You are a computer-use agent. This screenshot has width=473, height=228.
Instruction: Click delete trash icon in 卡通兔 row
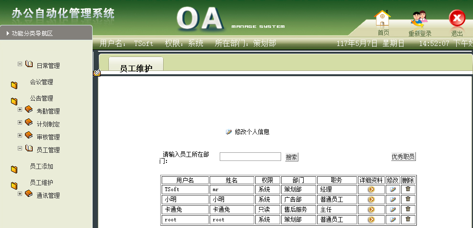point(408,209)
